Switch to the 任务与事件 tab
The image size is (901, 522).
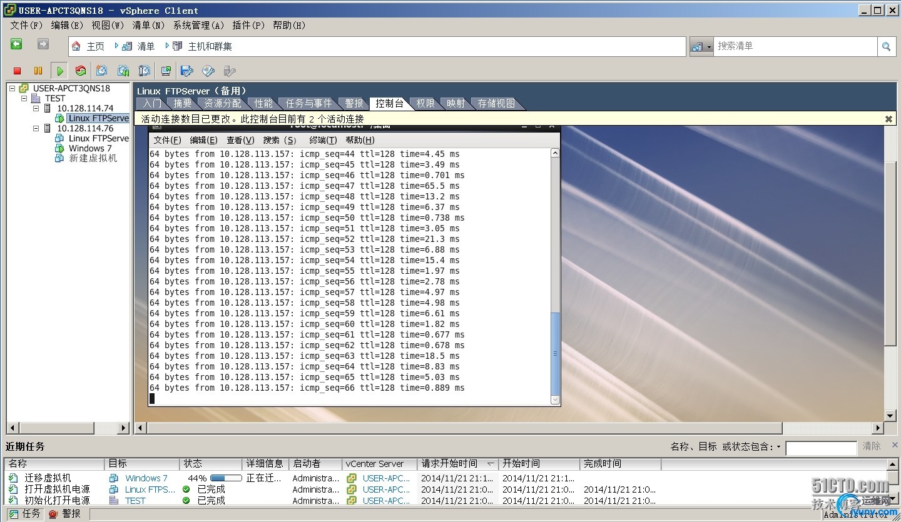[x=309, y=103]
